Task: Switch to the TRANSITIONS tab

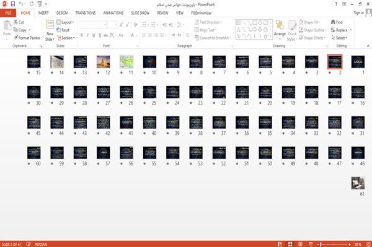Action: click(86, 13)
